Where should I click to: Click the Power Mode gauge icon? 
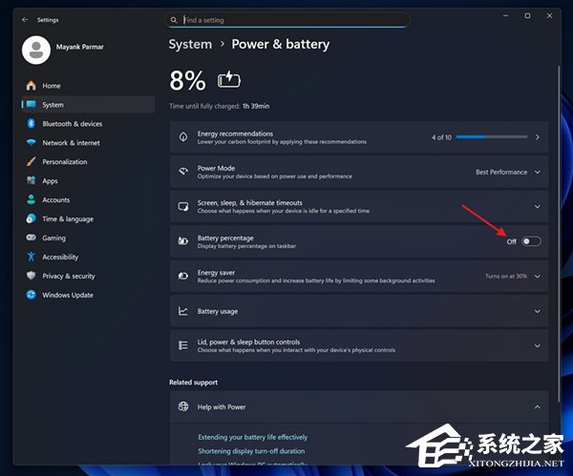(183, 171)
